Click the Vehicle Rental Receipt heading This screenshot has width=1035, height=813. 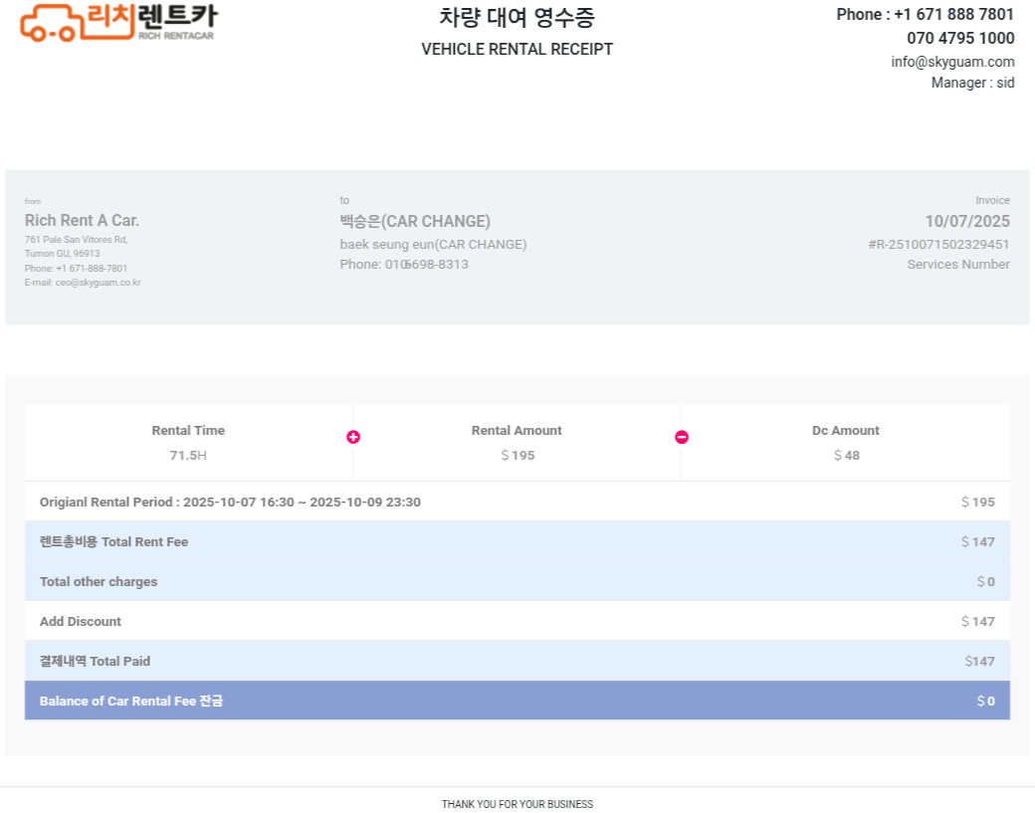[x=517, y=49]
